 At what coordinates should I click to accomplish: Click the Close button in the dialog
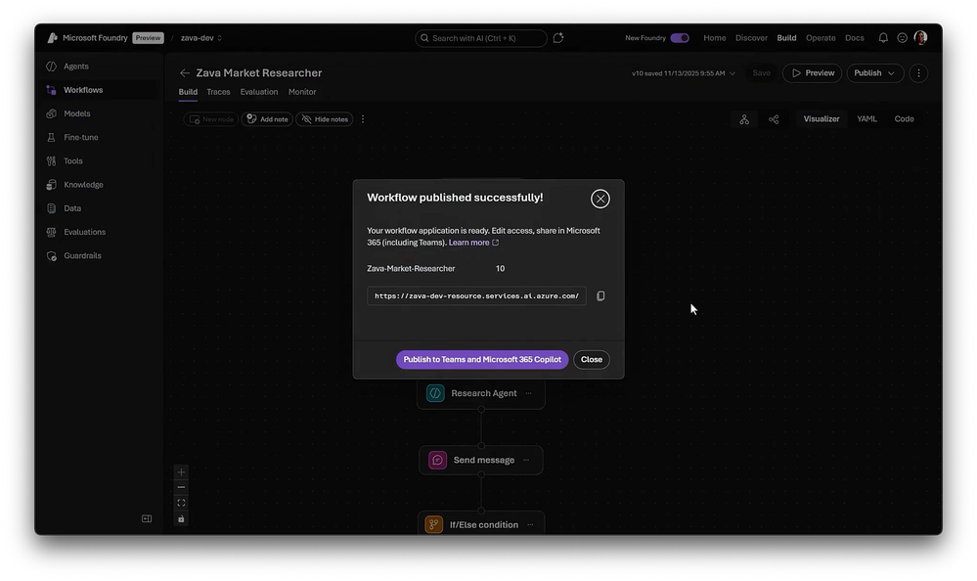[592, 360]
